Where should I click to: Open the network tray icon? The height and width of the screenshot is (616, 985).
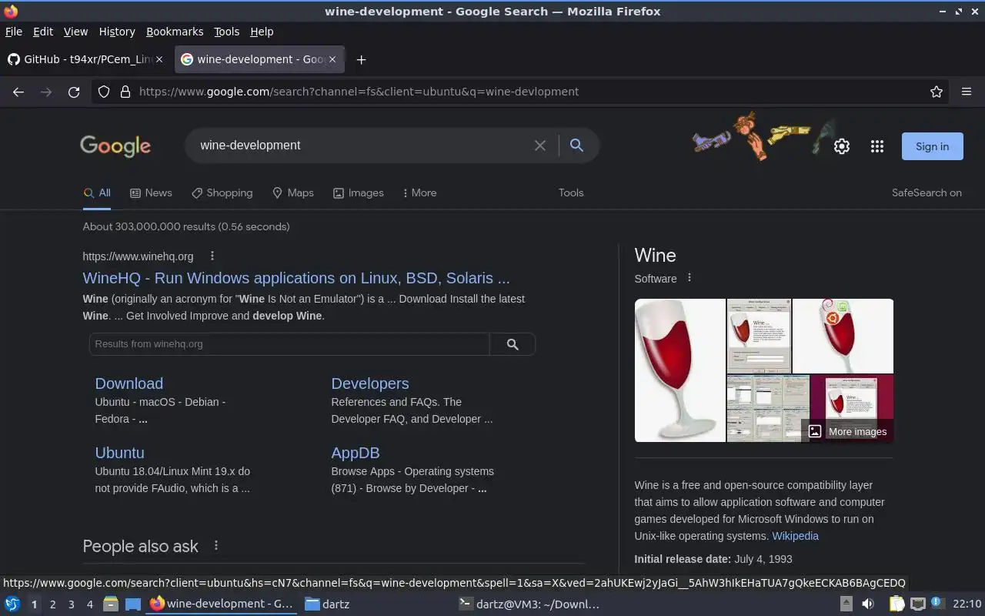(917, 604)
